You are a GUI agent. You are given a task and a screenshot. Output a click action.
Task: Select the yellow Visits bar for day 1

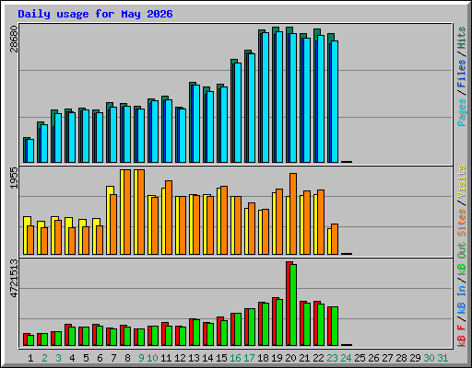(x=25, y=236)
